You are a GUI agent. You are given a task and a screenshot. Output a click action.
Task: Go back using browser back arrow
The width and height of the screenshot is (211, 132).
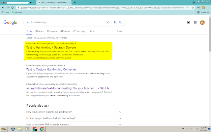(x=3, y=8)
